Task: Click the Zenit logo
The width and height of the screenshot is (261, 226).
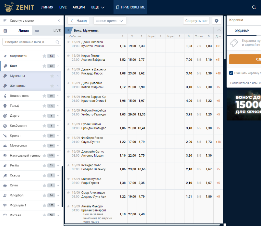Action: click(19, 7)
